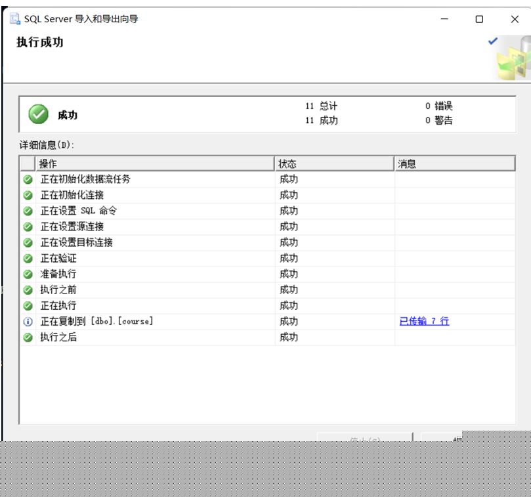This screenshot has width=531, height=497.
Task: Click the blank header cell left of 操作
Action: point(28,163)
